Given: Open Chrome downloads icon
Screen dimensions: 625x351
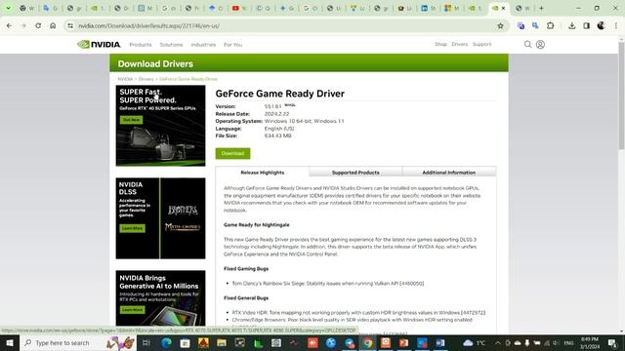Looking at the screenshot, I should tap(572, 26).
